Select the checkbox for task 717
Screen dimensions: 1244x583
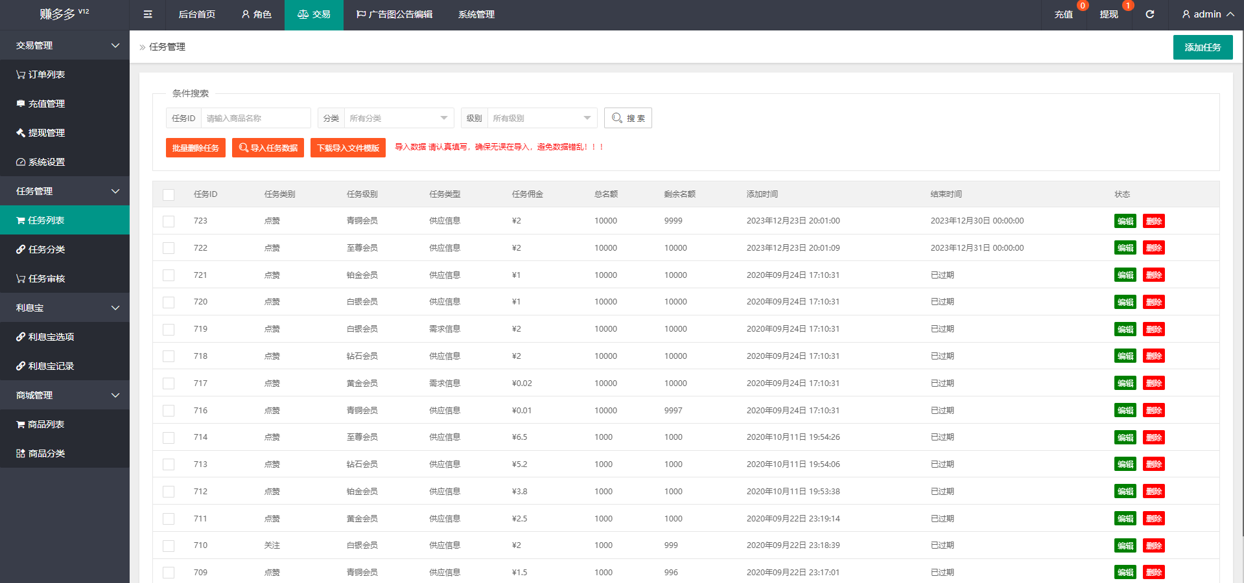[169, 383]
